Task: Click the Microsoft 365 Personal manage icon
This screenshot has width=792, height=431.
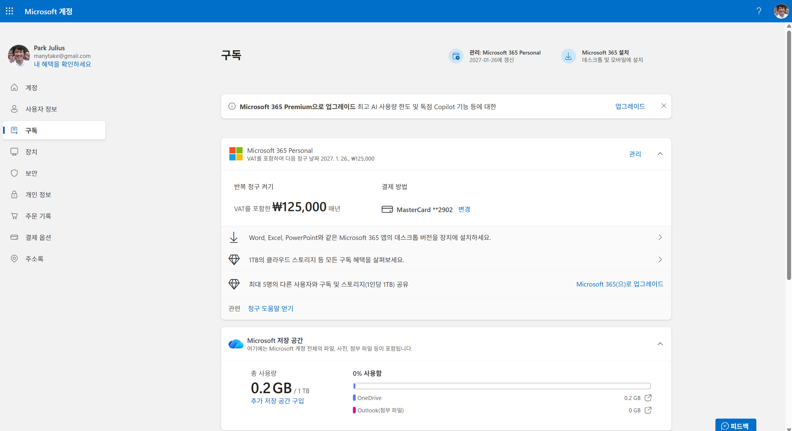Action: click(x=456, y=56)
